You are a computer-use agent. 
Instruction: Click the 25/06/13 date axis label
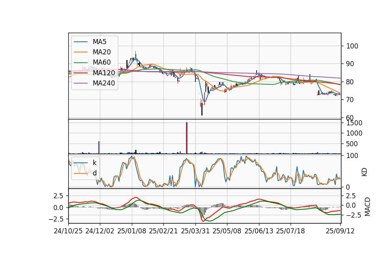pos(259,231)
